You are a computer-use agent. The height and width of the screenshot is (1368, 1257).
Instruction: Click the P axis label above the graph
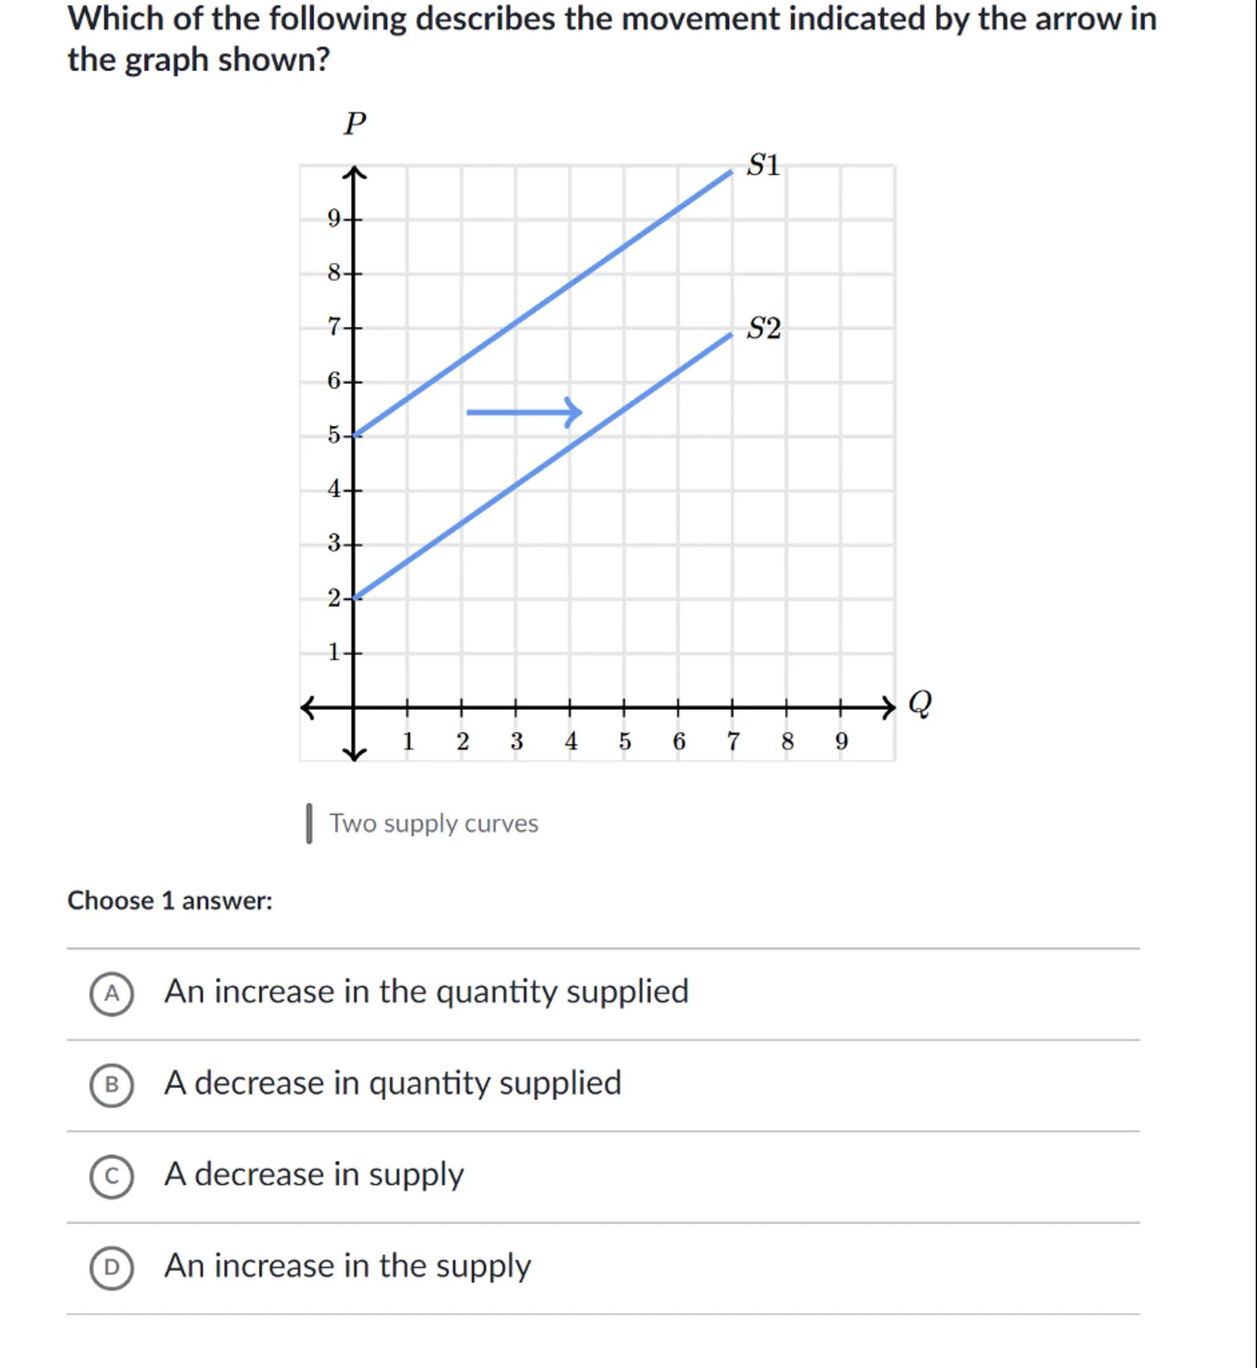[x=354, y=124]
